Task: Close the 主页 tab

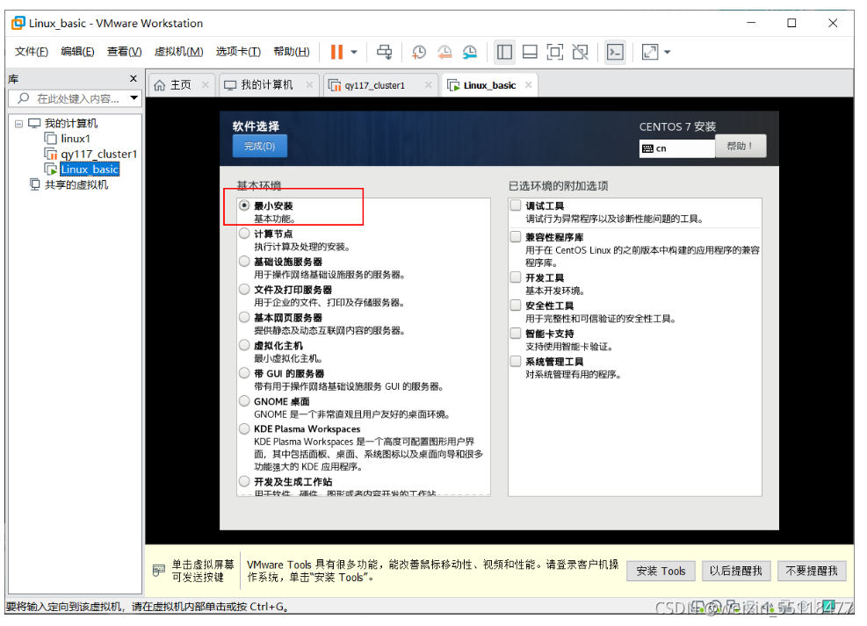Action: pos(206,84)
